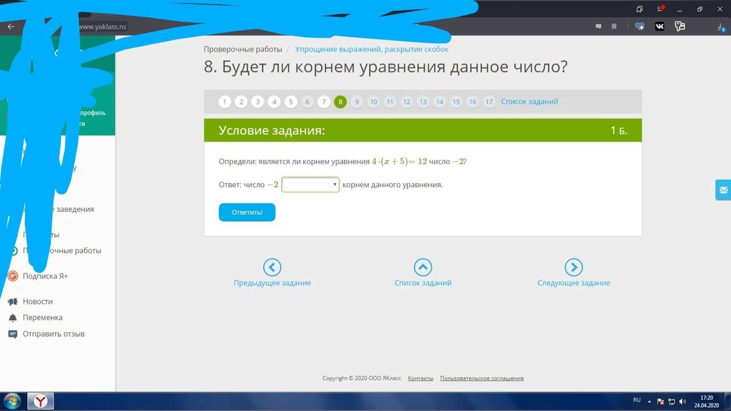Click Отправить отзыв in the sidebar
Screen dimensions: 731x411
pyautogui.click(x=53, y=334)
